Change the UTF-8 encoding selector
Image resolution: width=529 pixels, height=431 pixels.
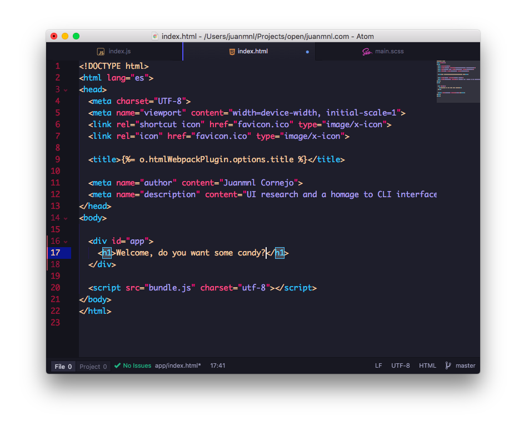click(401, 365)
